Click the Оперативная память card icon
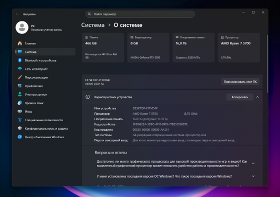This screenshot has height=197, width=280. tap(177, 37)
